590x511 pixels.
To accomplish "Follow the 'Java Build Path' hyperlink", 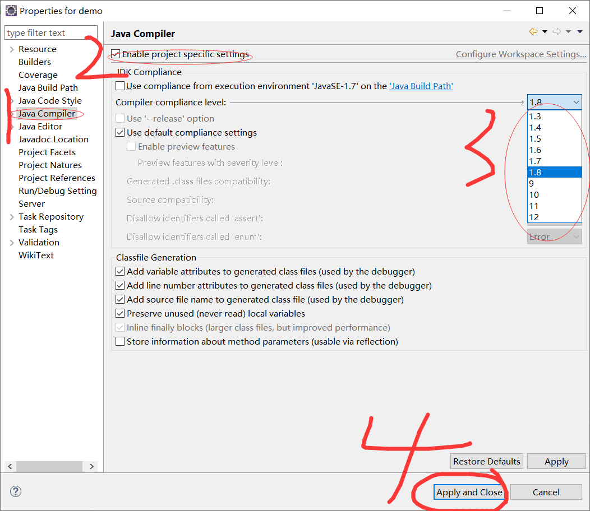I will tap(421, 86).
